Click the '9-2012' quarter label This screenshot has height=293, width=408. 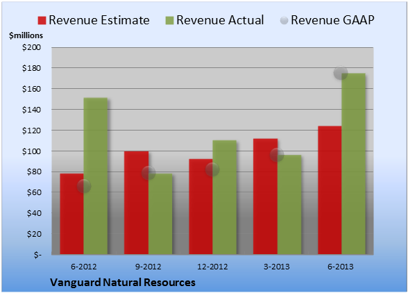(x=148, y=267)
